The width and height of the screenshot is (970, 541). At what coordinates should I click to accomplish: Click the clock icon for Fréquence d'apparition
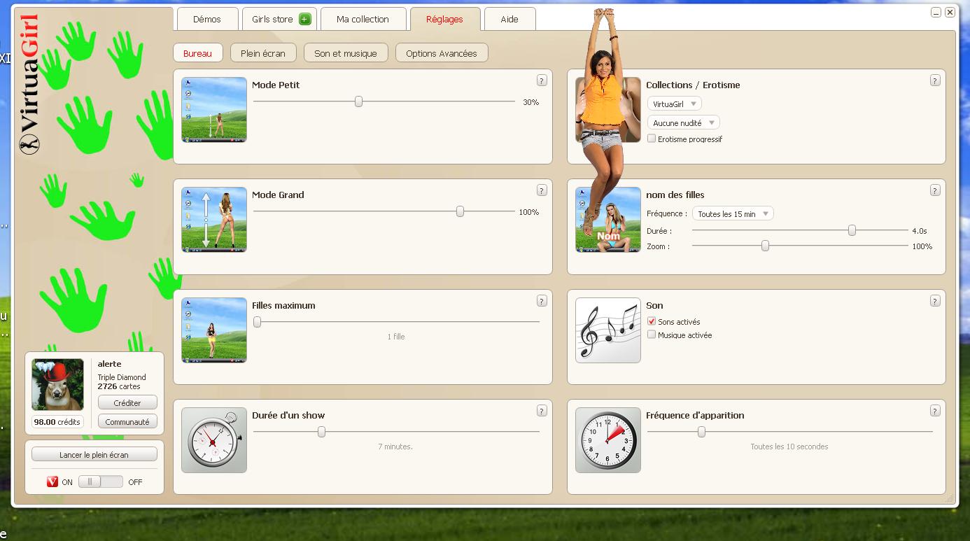click(607, 440)
